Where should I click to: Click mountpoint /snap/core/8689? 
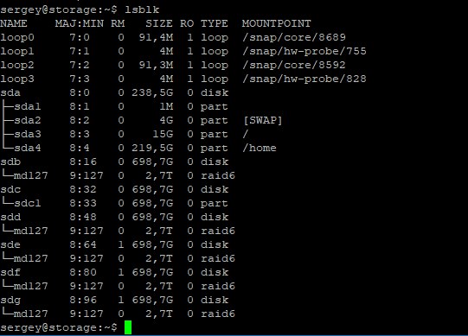pos(294,37)
